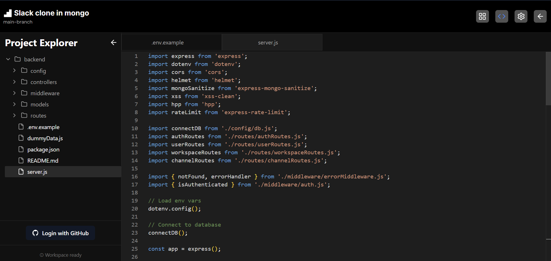Click the README.md file icon
Image resolution: width=551 pixels, height=261 pixels.
pos(21,160)
